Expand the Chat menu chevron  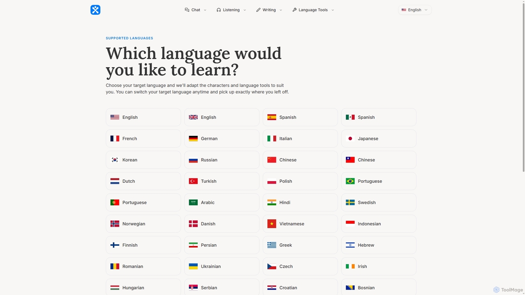[x=205, y=10]
